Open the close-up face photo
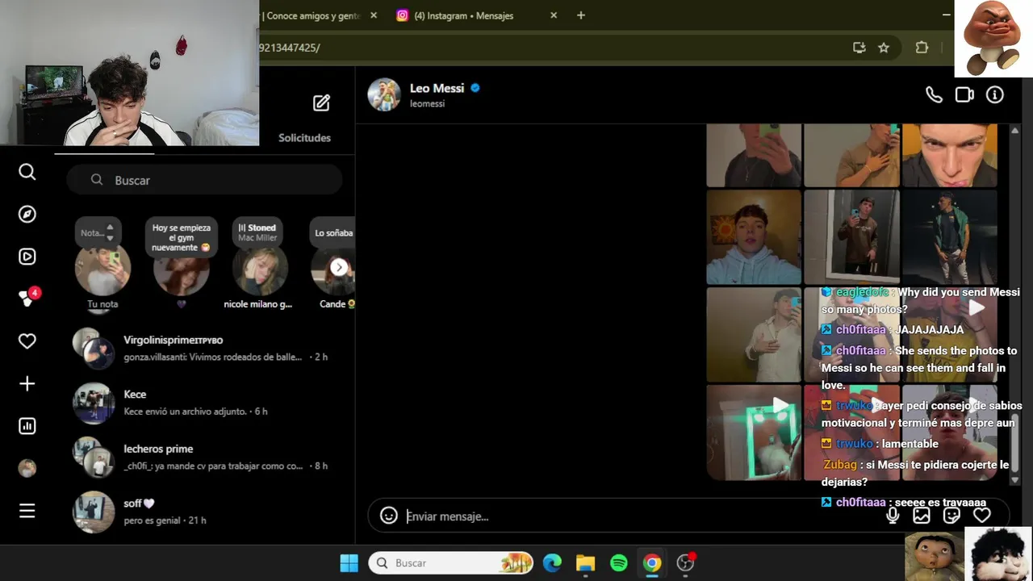Image resolution: width=1033 pixels, height=581 pixels. point(949,155)
